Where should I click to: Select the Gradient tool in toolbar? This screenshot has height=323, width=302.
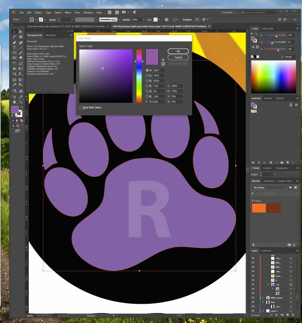20,80
